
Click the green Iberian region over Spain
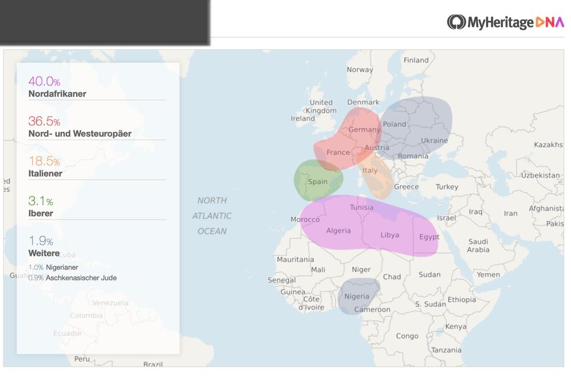point(317,182)
